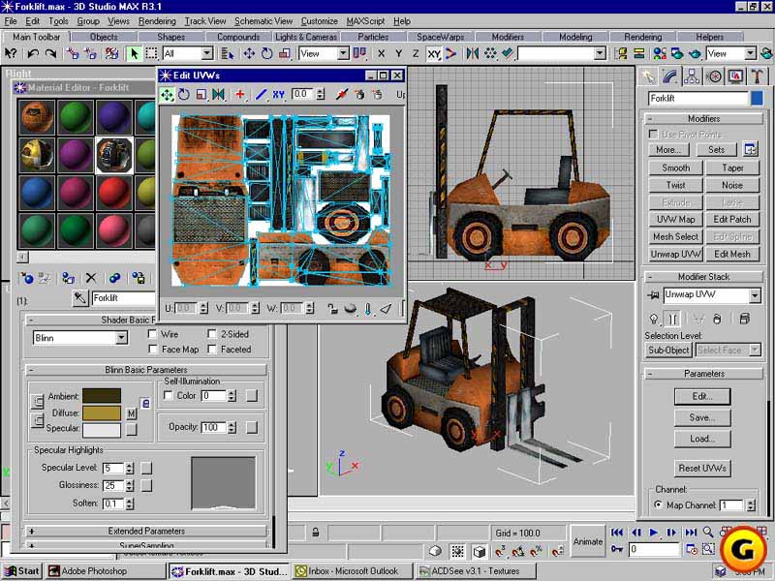The width and height of the screenshot is (775, 581).
Task: Collapse the Blinn Basic Parameters rollout
Action: coord(146,370)
